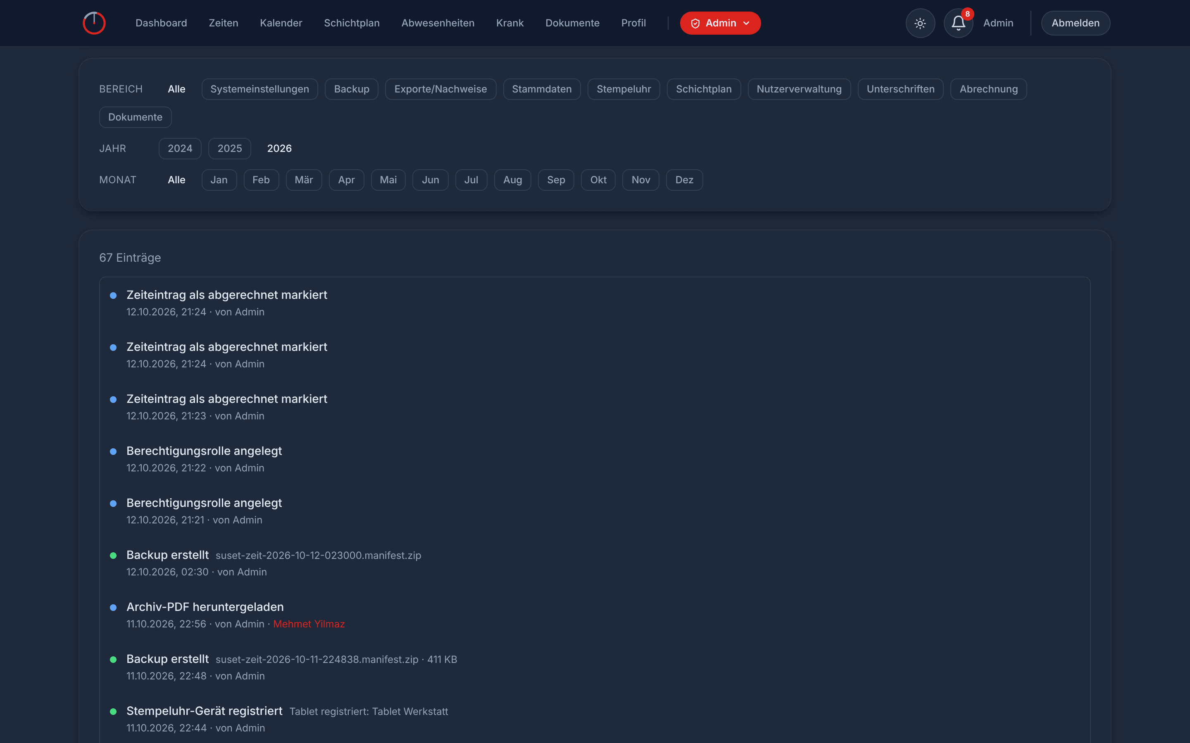Choose year 2026
1190x743 pixels.
(x=279, y=149)
